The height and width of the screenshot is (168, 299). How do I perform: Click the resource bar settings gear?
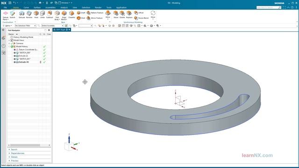pos(3,30)
